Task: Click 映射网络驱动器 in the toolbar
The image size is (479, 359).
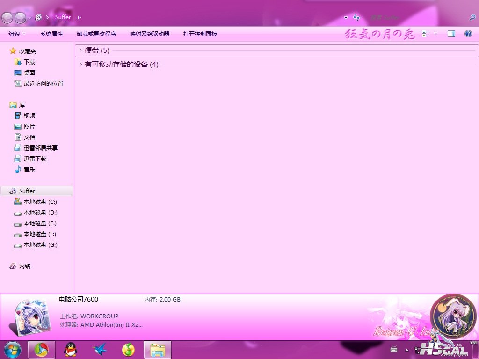Action: (150, 34)
